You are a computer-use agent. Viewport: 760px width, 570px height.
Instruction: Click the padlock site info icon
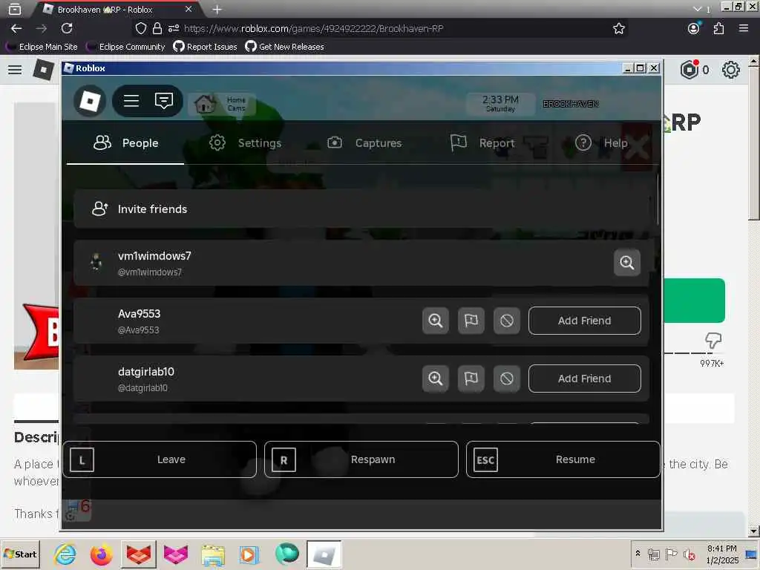157,29
